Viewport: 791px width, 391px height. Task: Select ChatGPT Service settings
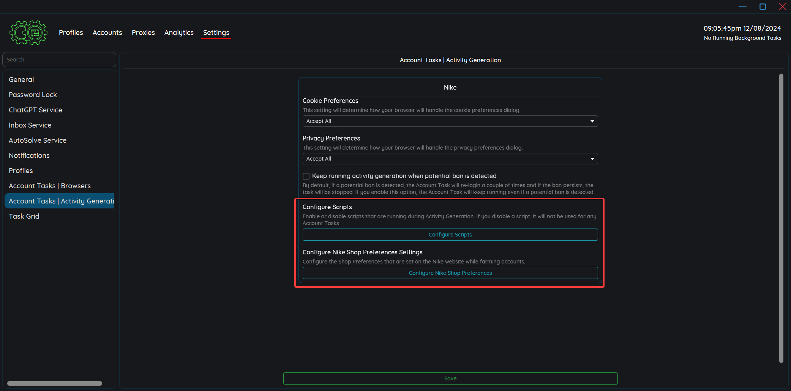point(35,110)
